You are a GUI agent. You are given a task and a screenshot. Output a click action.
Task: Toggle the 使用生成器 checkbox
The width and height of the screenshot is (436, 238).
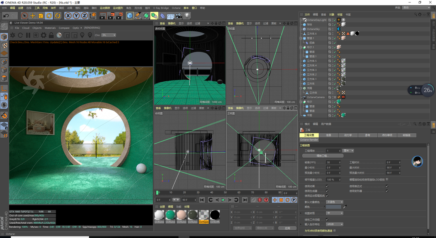coord(327,191)
